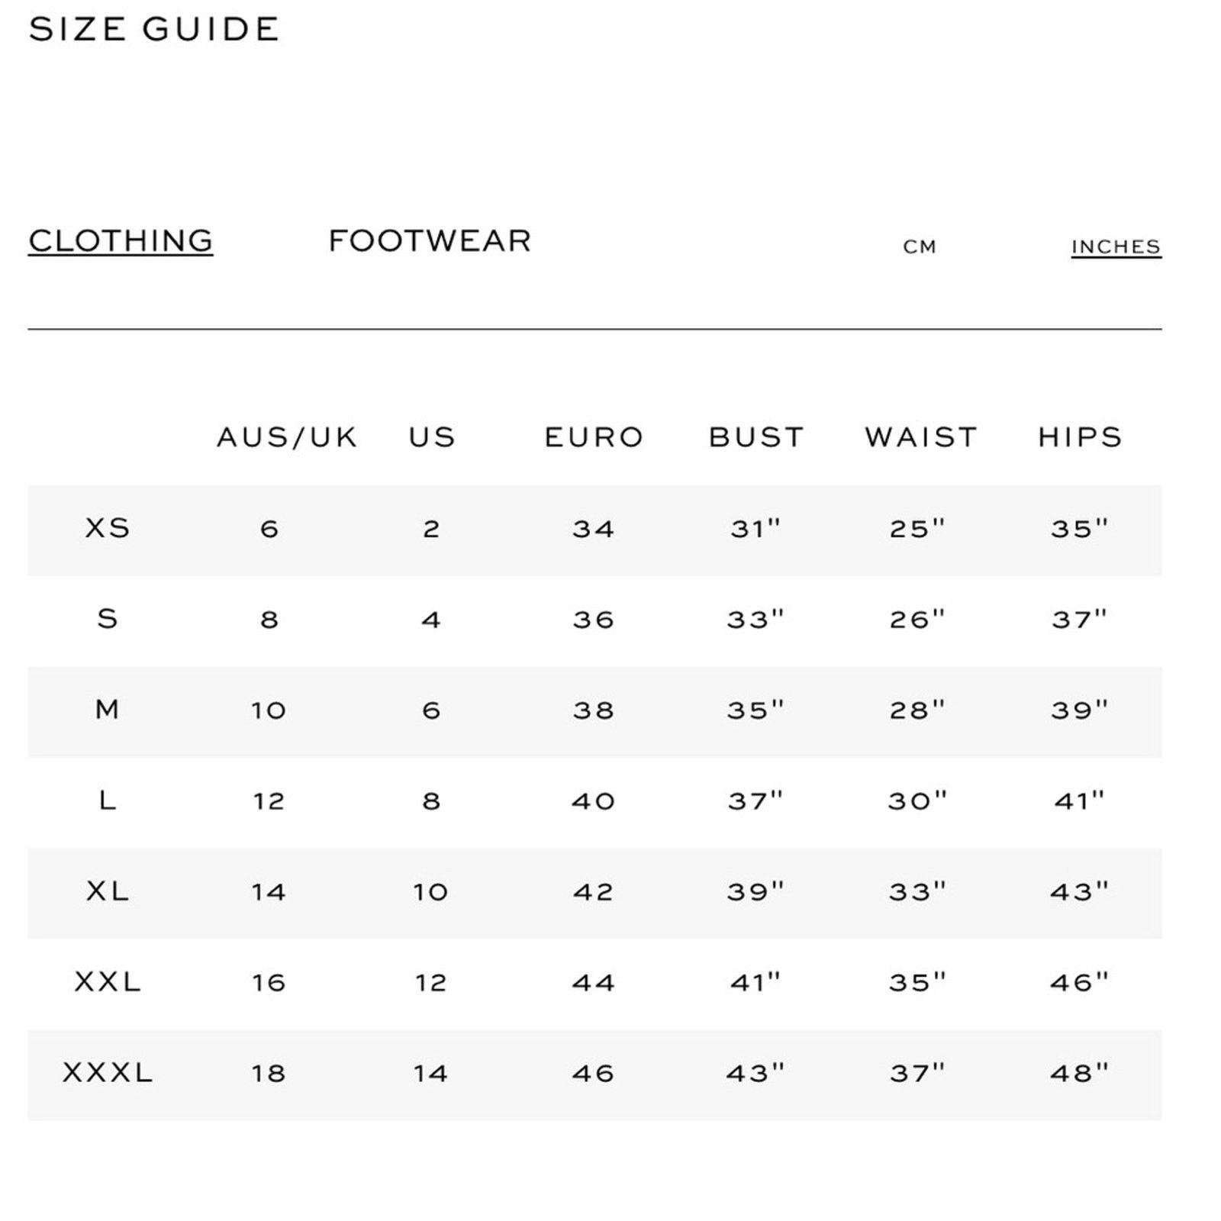This screenshot has height=1221, width=1221.
Task: Select the M size row label
Action: [108, 710]
